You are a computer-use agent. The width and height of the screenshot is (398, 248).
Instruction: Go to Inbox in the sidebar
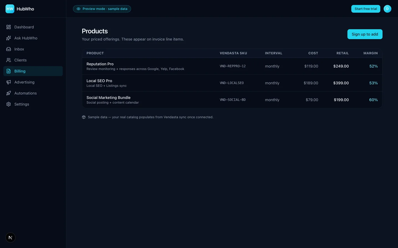pyautogui.click(x=33, y=49)
